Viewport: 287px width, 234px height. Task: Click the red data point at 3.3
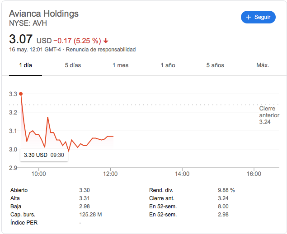point(21,94)
